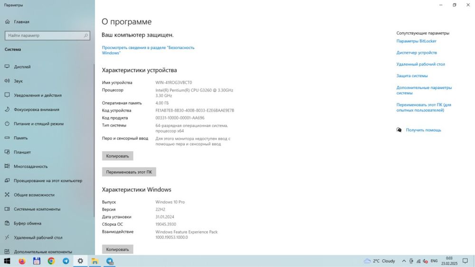
Task: Open the Windows Start menu
Action: 7,261
